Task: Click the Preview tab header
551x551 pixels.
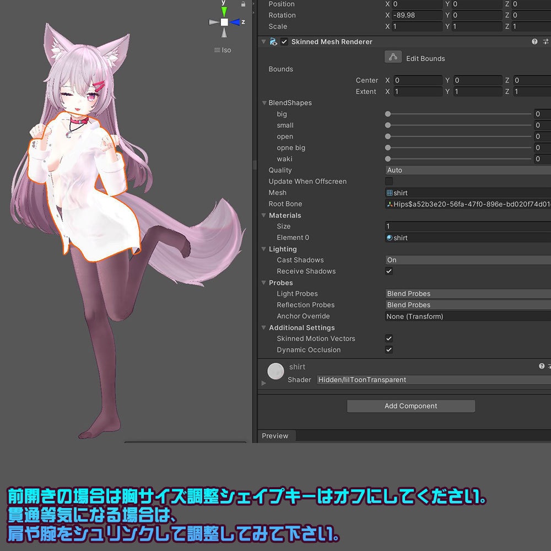Action: 275,436
